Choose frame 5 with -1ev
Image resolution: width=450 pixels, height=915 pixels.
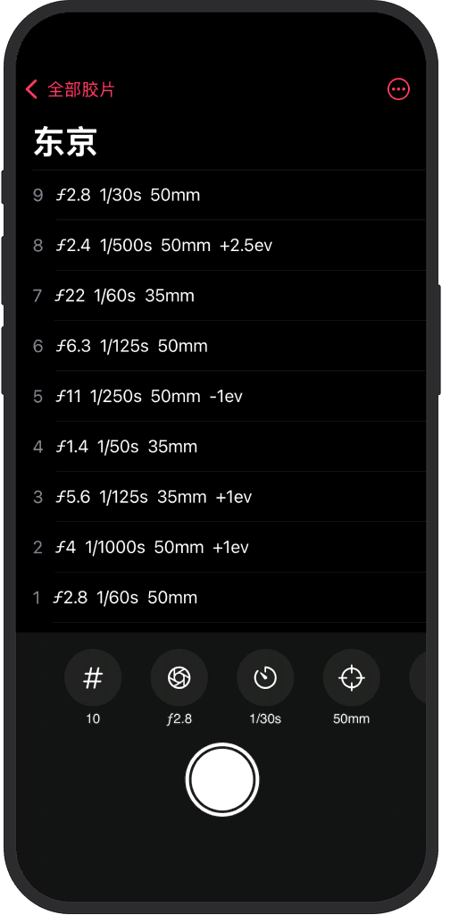(x=229, y=396)
